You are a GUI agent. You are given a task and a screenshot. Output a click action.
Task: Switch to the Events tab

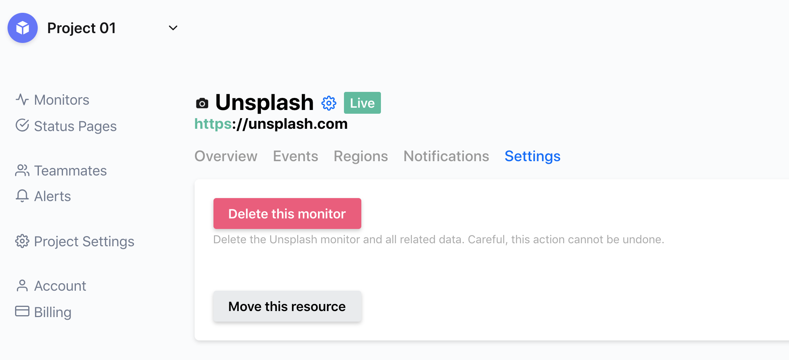pos(296,156)
